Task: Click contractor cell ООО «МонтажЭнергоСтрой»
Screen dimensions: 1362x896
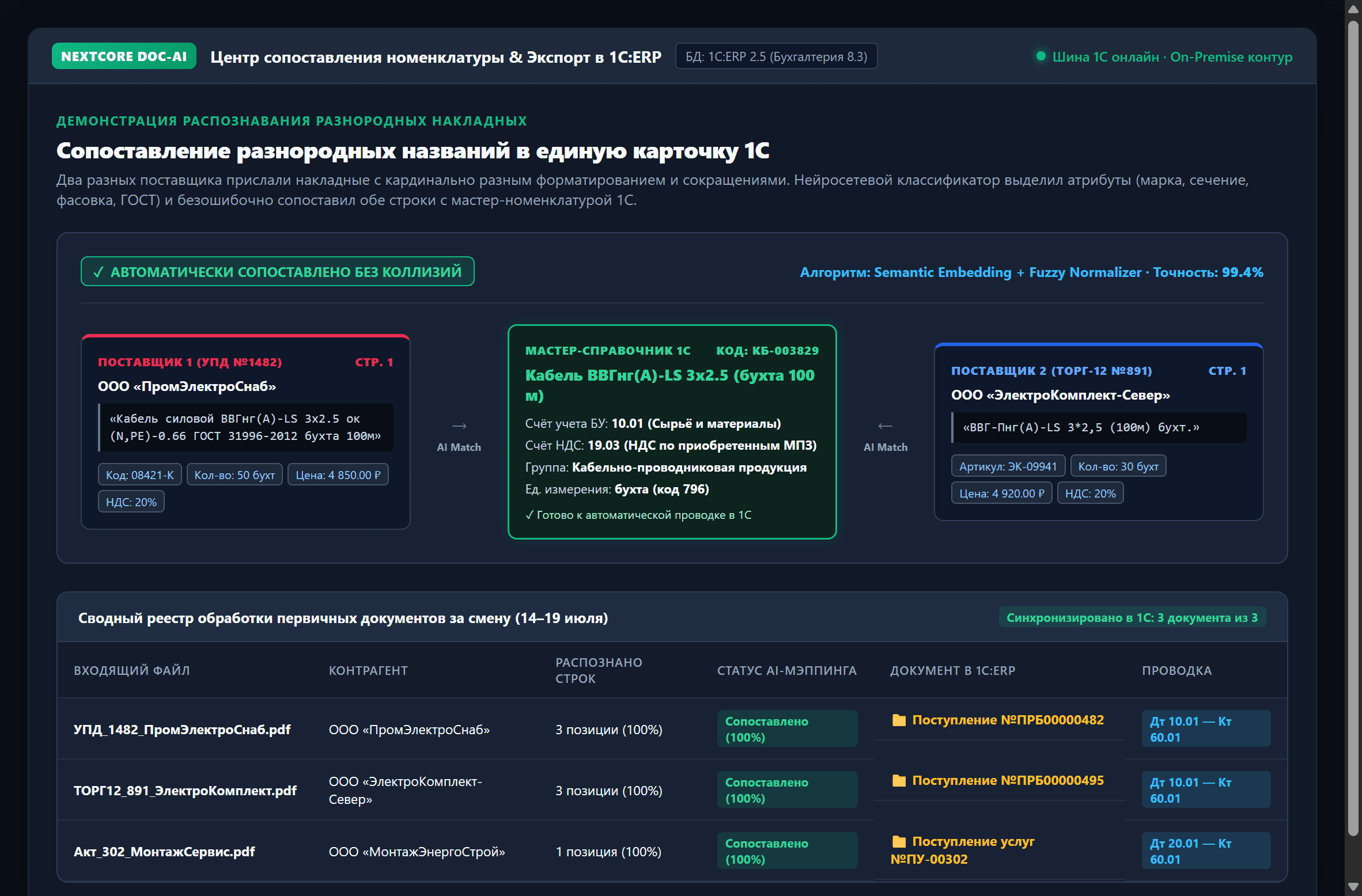Action: tap(417, 851)
